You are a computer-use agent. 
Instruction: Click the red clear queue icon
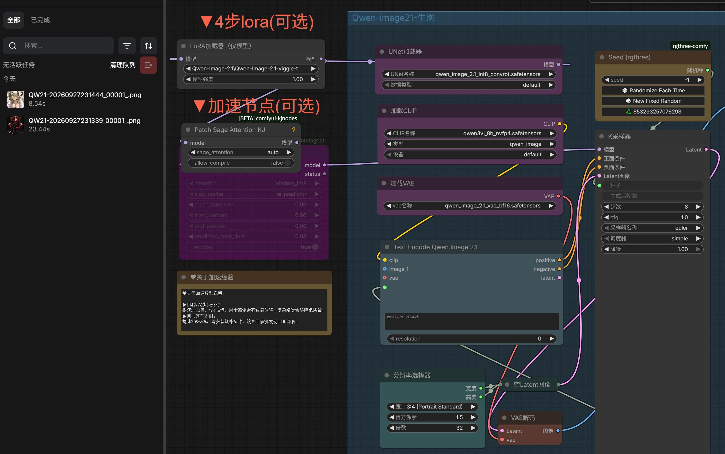(148, 65)
